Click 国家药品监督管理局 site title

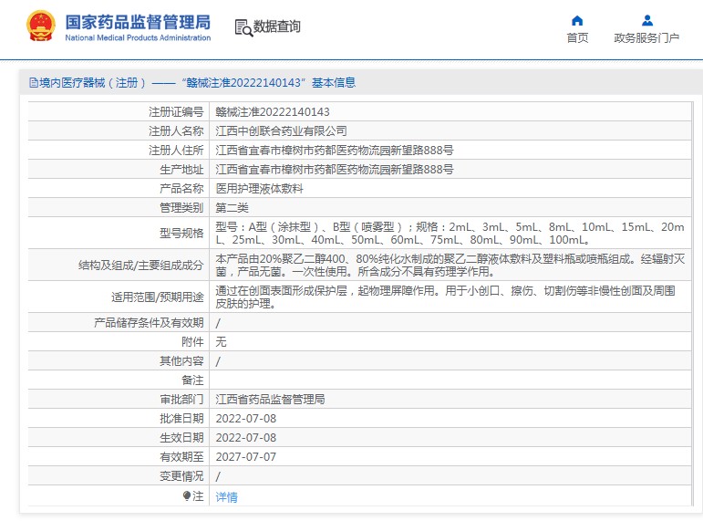pos(138,22)
